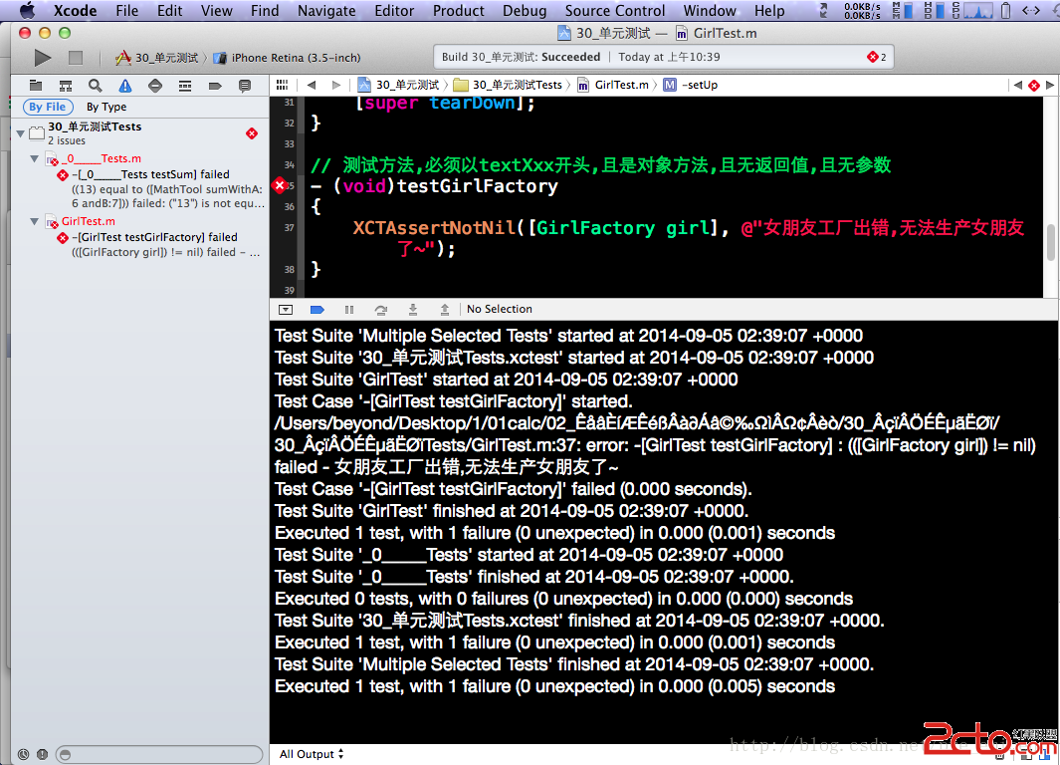The image size is (1060, 765).
Task: Open the Find menu
Action: pos(265,11)
